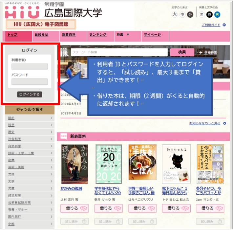The image size is (233, 230).
Task: Expand 産業 genre chevron
Action: coord(52,160)
